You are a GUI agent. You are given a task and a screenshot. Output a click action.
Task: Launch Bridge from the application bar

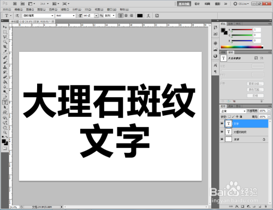tap(15, 4)
